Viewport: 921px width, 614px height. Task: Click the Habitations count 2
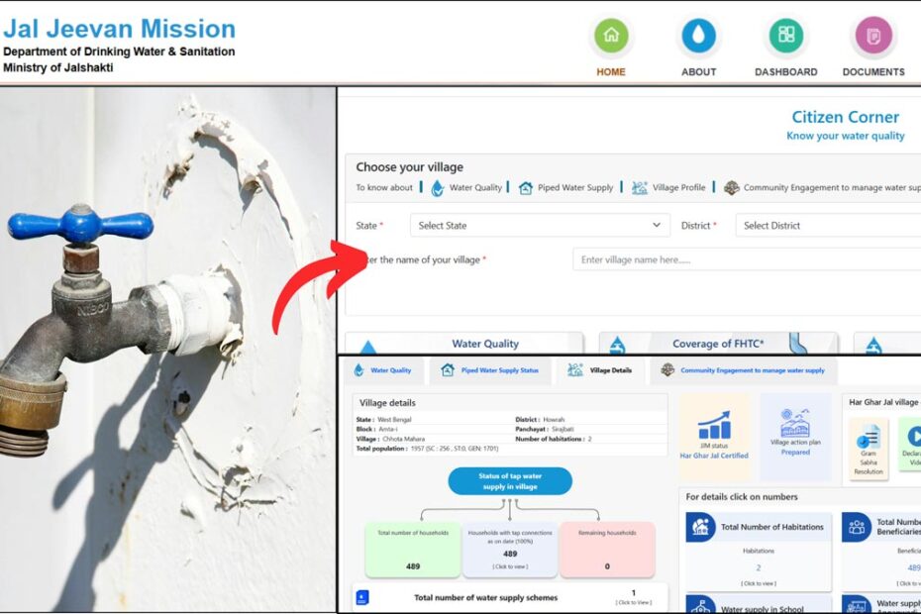(759, 567)
